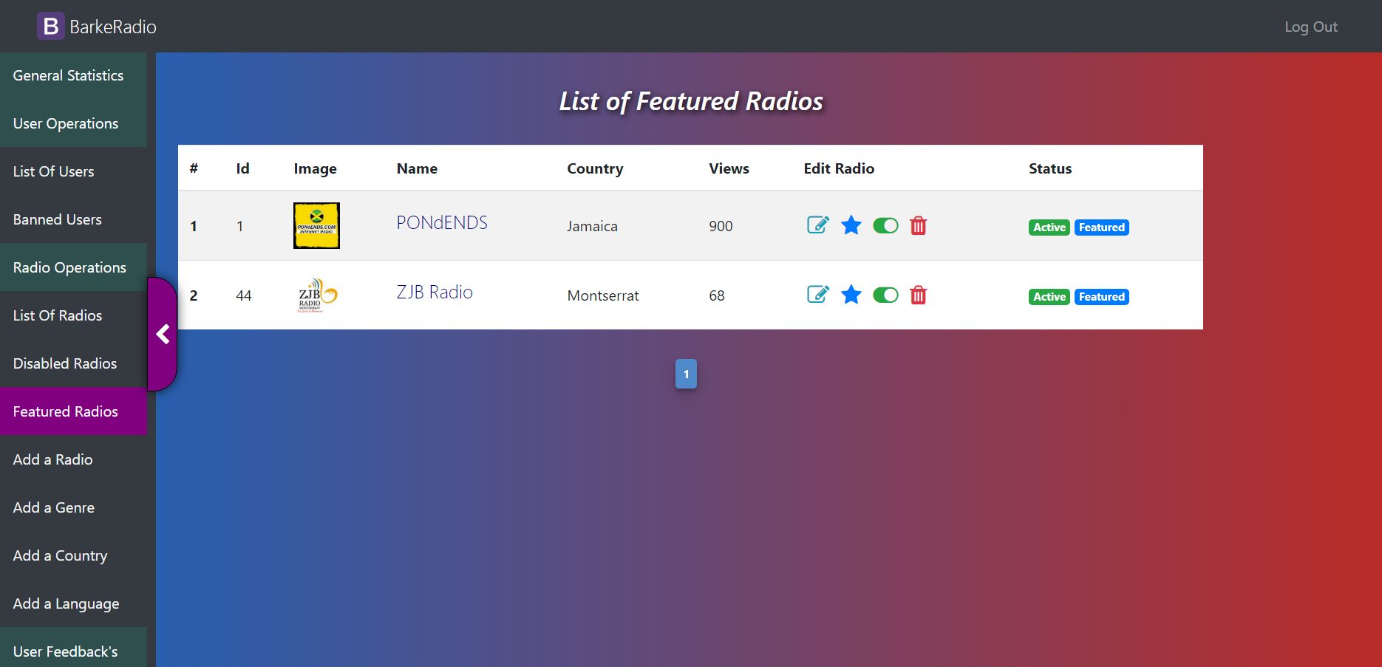This screenshot has width=1382, height=667.
Task: Open Add a Genre page
Action: pyautogui.click(x=73, y=507)
